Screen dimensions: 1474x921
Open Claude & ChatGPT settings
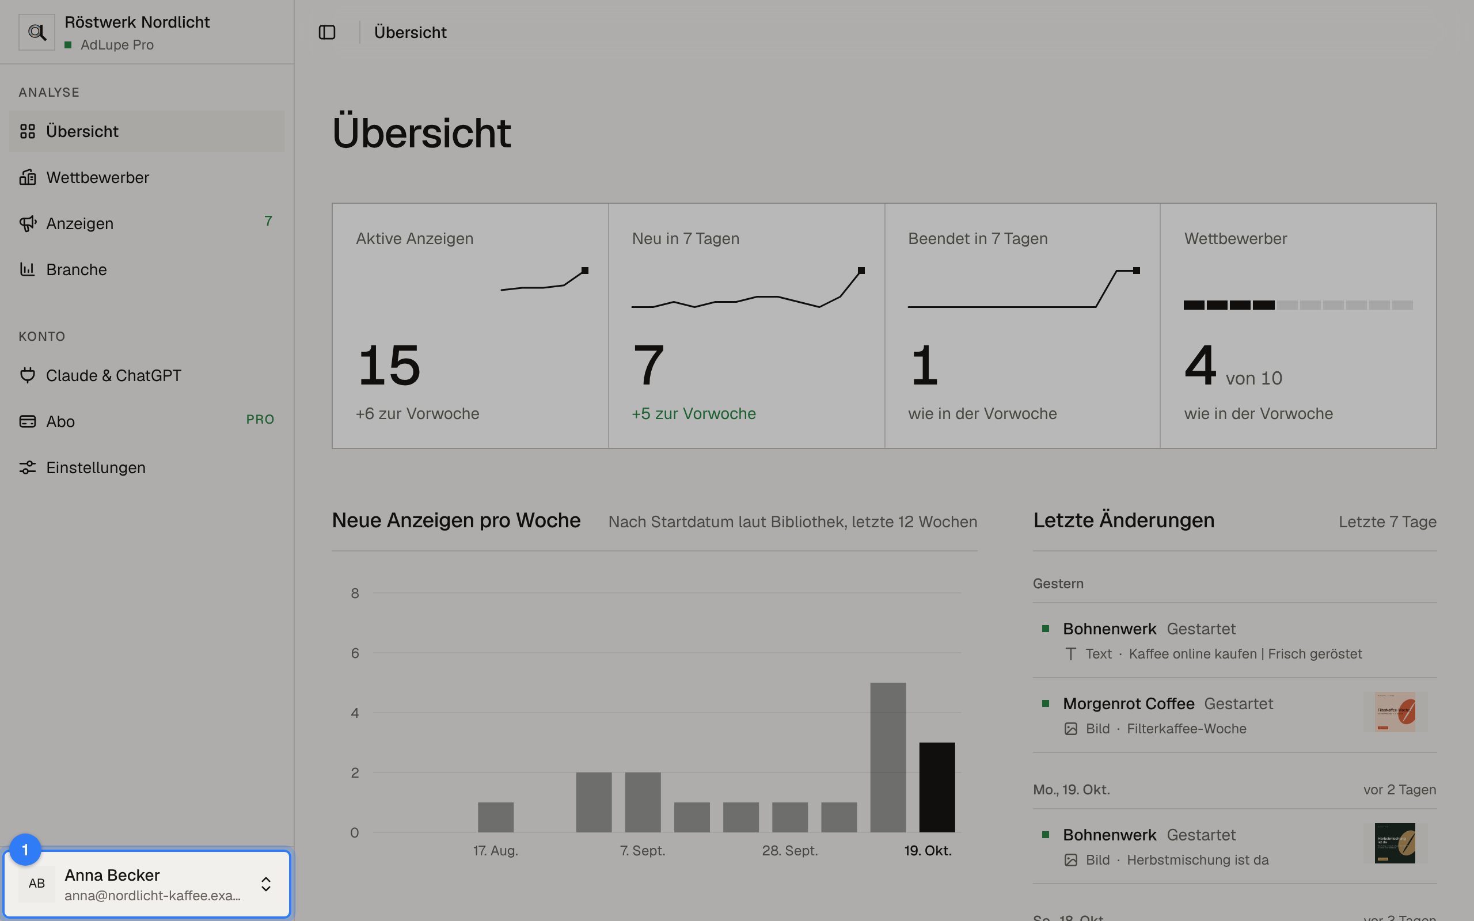click(x=147, y=375)
